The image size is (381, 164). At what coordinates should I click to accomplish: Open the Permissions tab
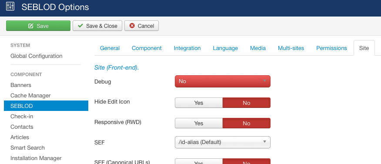[x=332, y=48]
